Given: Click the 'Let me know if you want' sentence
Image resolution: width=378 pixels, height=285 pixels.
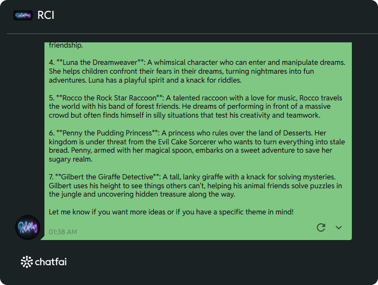Looking at the screenshot, I should tap(171, 212).
